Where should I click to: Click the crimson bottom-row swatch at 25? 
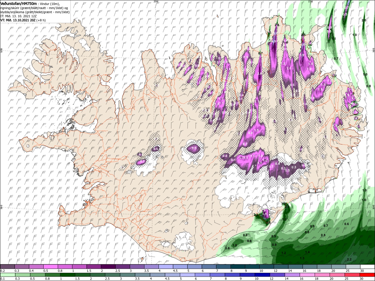[x=352, y=275]
